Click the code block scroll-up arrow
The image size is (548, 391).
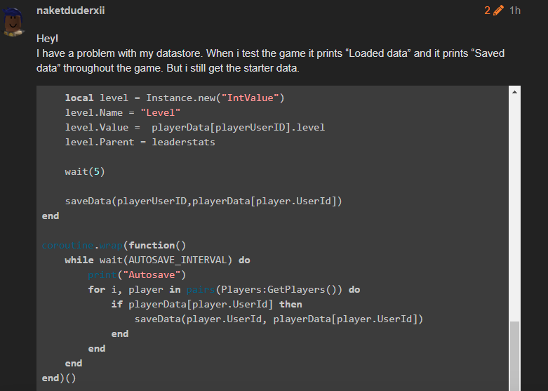point(515,92)
